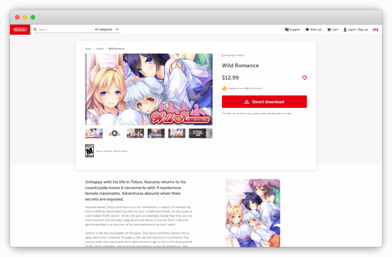
Task: Open the All categories dropdown
Action: point(107,29)
